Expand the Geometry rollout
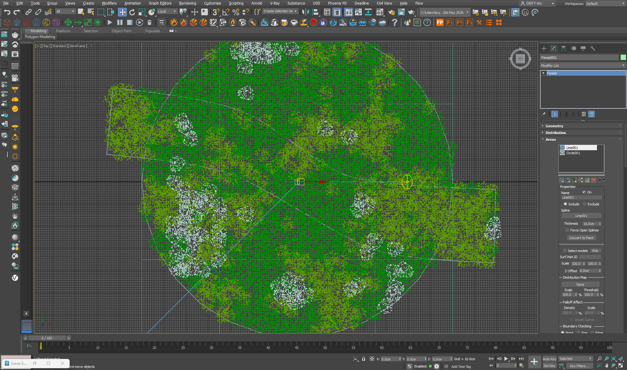The height and width of the screenshot is (370, 627). click(554, 126)
